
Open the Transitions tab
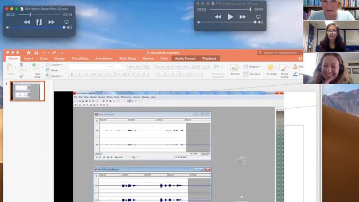coord(80,58)
